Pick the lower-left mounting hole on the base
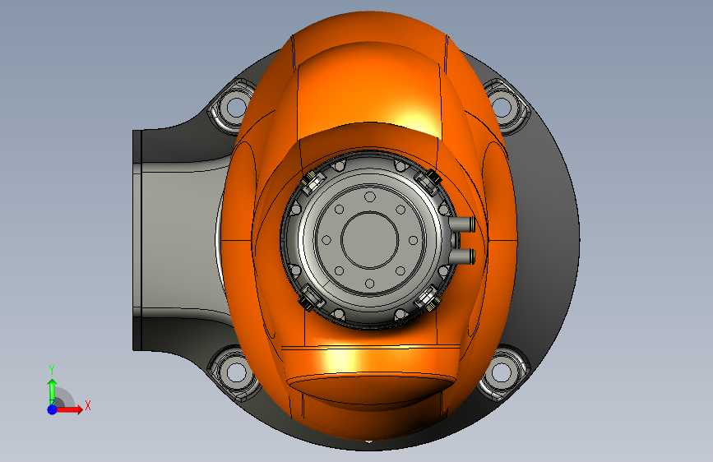This screenshot has width=713, height=462. [x=236, y=372]
